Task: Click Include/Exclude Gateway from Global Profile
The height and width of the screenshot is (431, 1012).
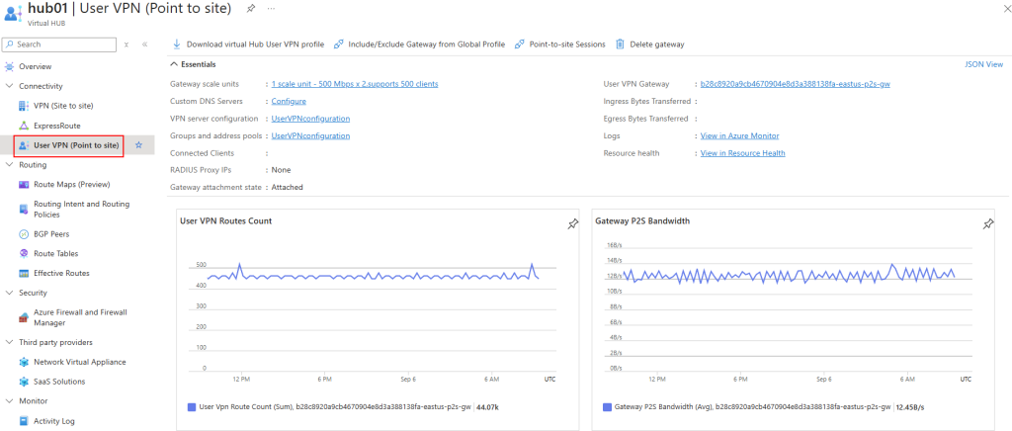Action: point(427,44)
